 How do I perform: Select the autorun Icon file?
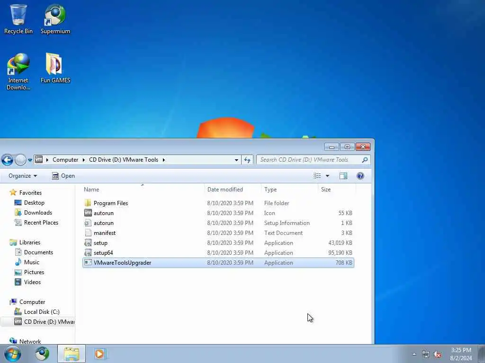pyautogui.click(x=218, y=213)
